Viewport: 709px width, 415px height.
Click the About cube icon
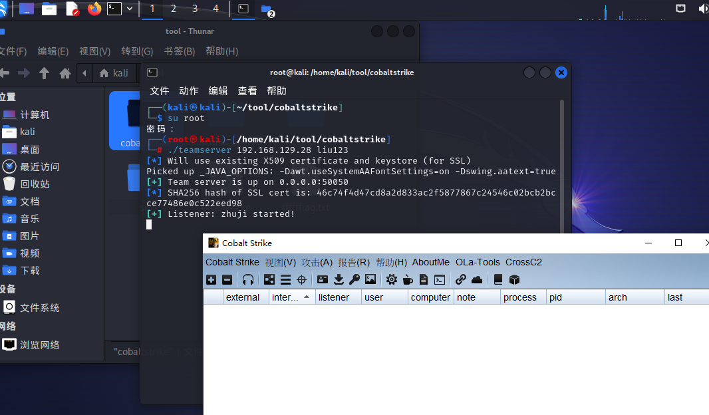(514, 280)
